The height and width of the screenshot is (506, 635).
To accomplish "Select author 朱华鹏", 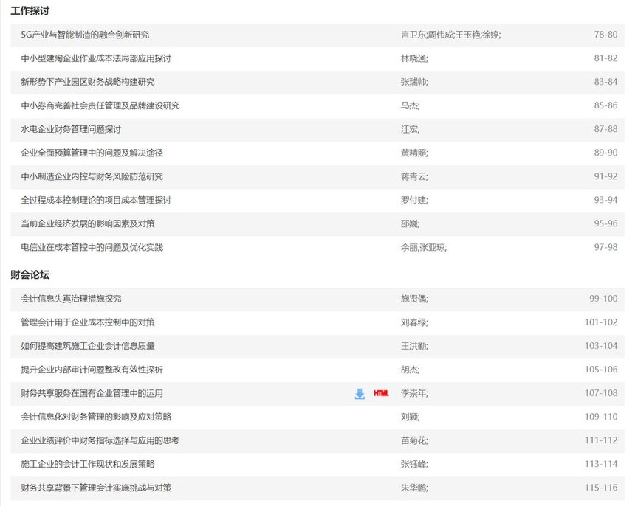I will pos(414,488).
